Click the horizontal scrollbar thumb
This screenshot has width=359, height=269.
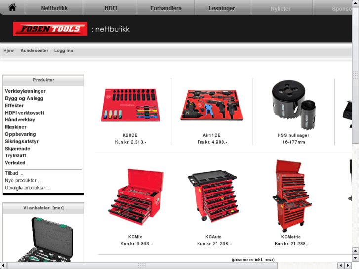coord(142,266)
